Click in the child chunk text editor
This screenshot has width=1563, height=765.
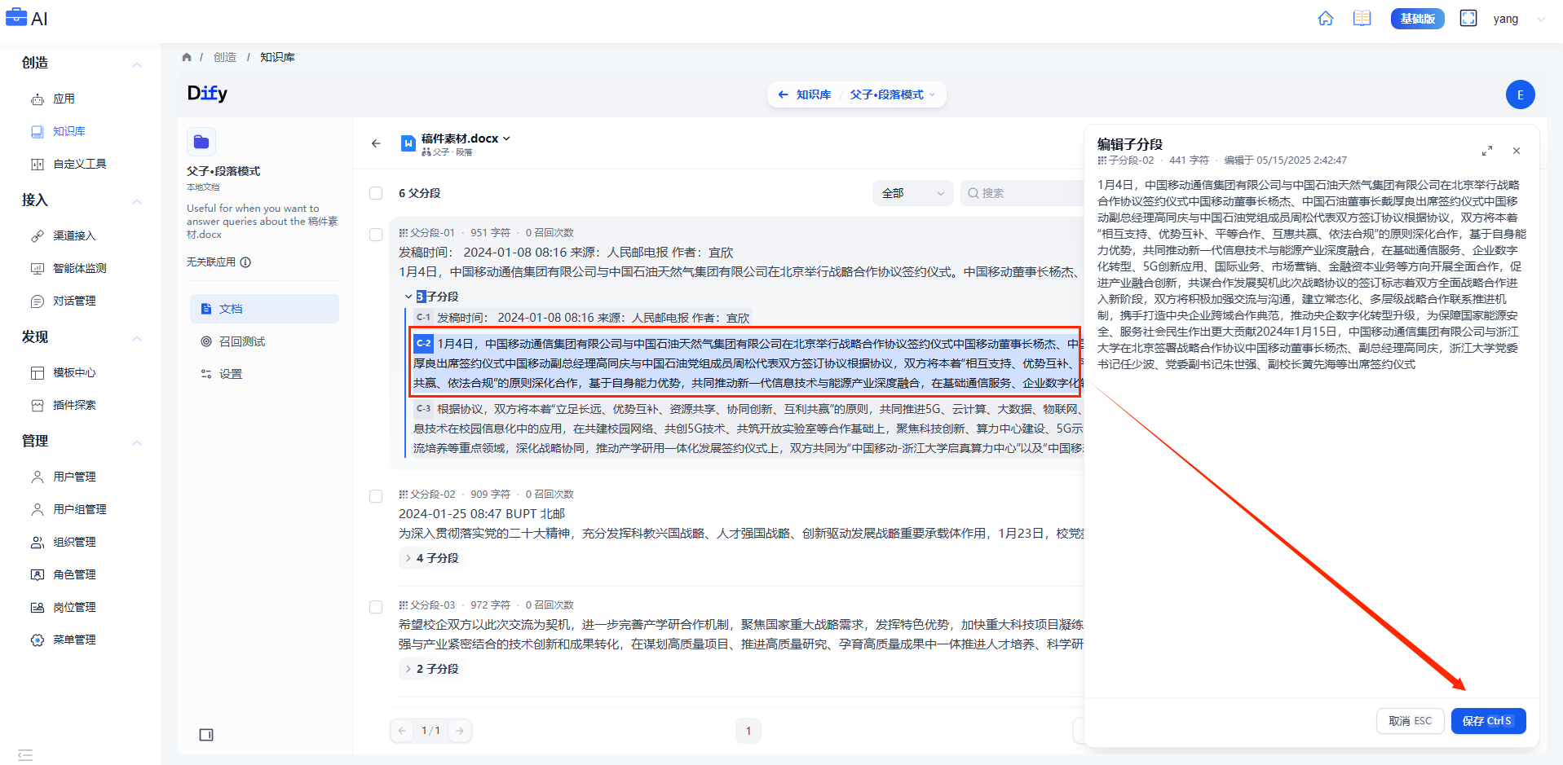1311,275
